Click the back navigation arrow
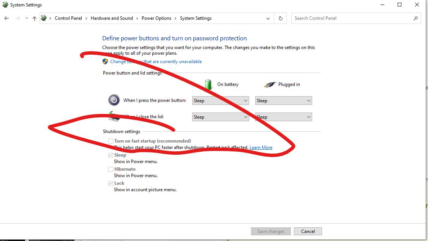Viewport: 428px width, 241px height. pyautogui.click(x=6, y=18)
